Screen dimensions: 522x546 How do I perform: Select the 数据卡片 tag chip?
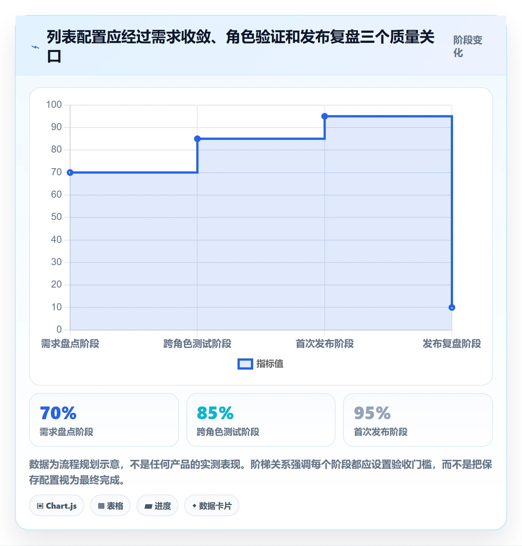(x=212, y=506)
